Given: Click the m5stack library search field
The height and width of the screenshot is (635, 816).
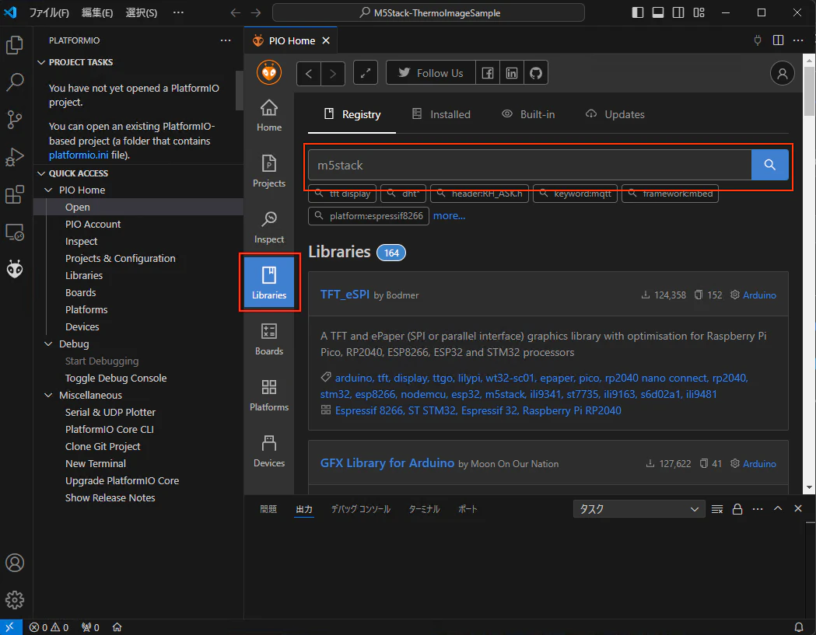Looking at the screenshot, I should tap(530, 165).
